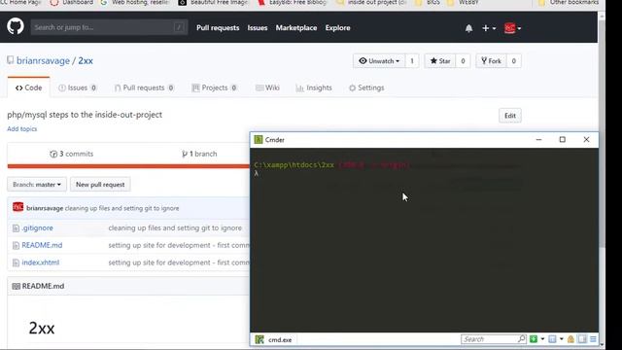Select the Code tab
The height and width of the screenshot is (350, 622).
coord(28,87)
